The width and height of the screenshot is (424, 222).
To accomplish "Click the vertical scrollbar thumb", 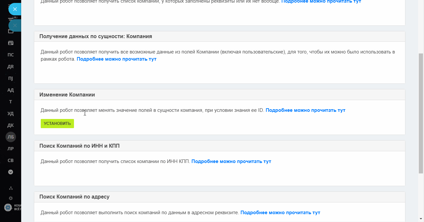I will click(x=421, y=113).
